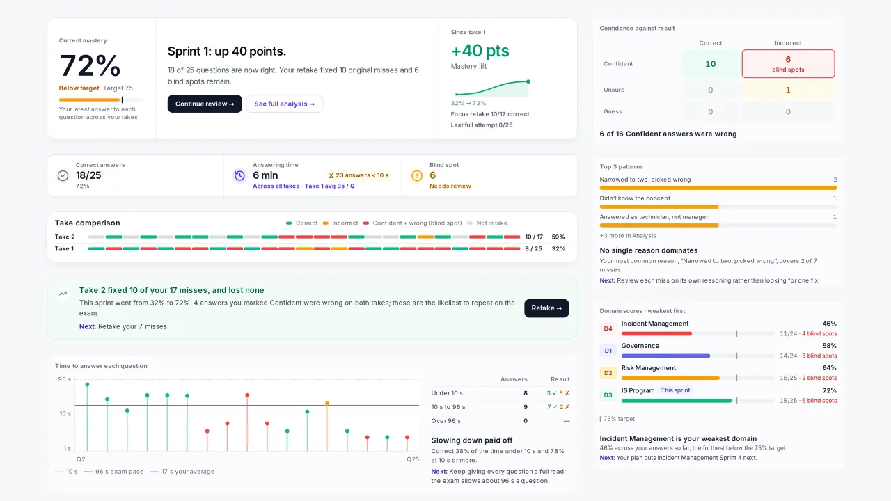The height and width of the screenshot is (501, 891).
Task: Click the Current mastery progress bar
Action: tap(101, 100)
